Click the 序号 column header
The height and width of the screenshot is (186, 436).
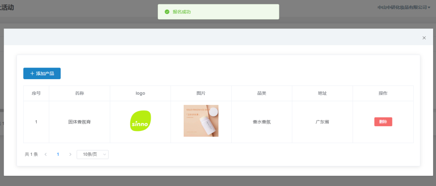tap(36, 93)
